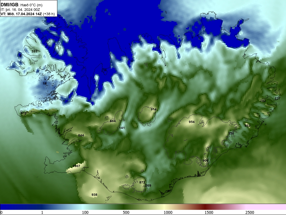
Task: Click the 914 value on Hofsjökull
Action: (154, 109)
